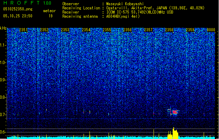Viewport: 219px width, 139px height.
Task: Click the 1.1 kHz axis label
Action: 3,45
